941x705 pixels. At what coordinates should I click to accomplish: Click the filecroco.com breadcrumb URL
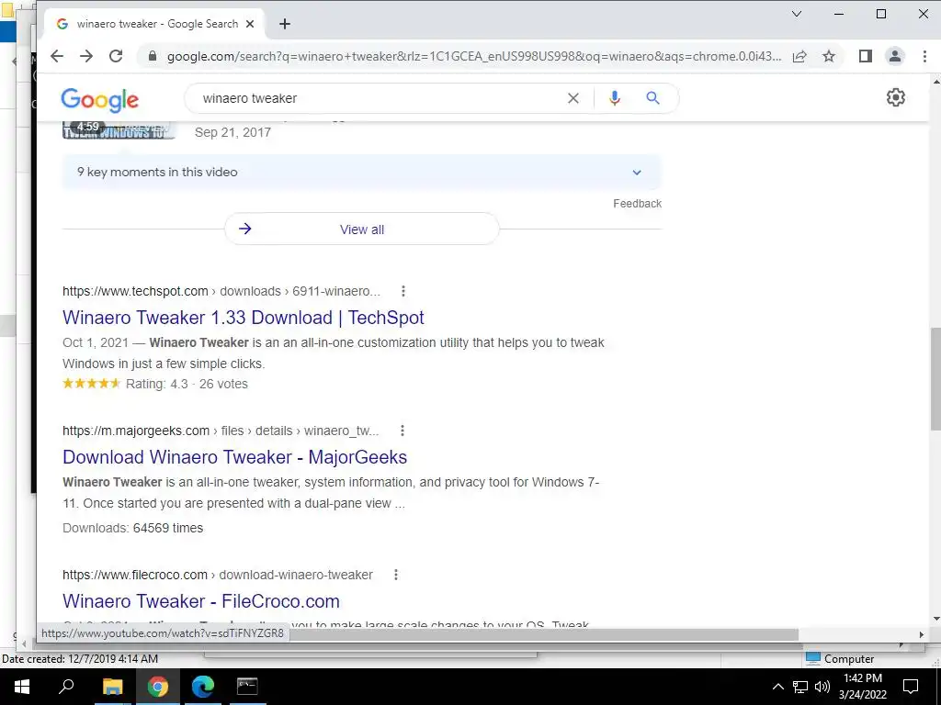click(x=217, y=575)
